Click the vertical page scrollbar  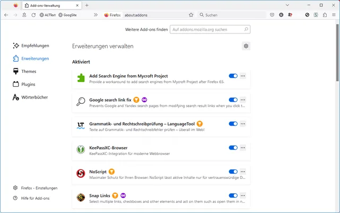(x=337, y=53)
